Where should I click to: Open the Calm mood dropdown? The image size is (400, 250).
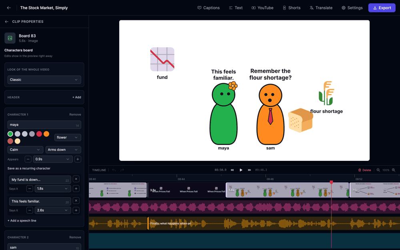tap(25, 150)
